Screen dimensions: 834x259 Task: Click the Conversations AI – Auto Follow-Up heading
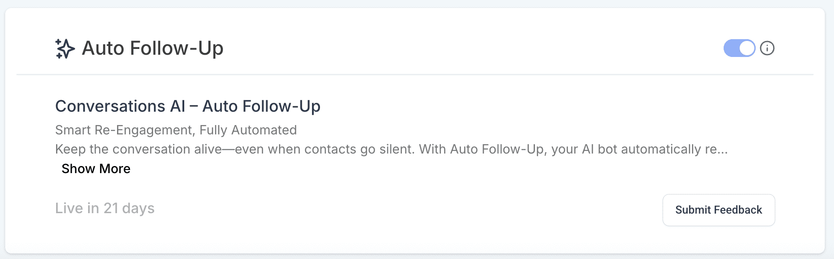(x=188, y=106)
